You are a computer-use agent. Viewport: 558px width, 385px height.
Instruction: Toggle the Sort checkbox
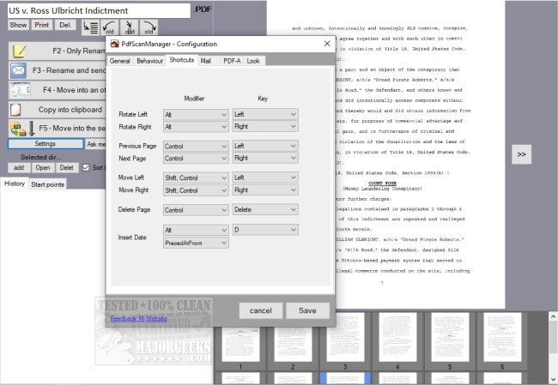(x=86, y=167)
